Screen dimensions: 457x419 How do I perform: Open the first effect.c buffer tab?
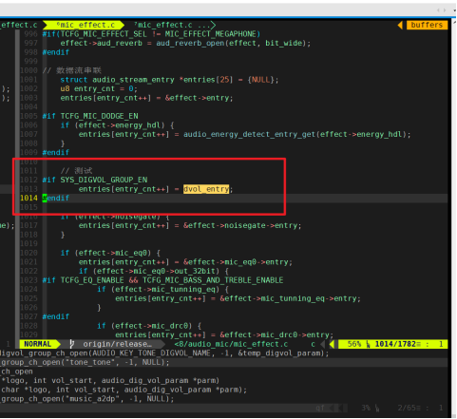pos(19,25)
